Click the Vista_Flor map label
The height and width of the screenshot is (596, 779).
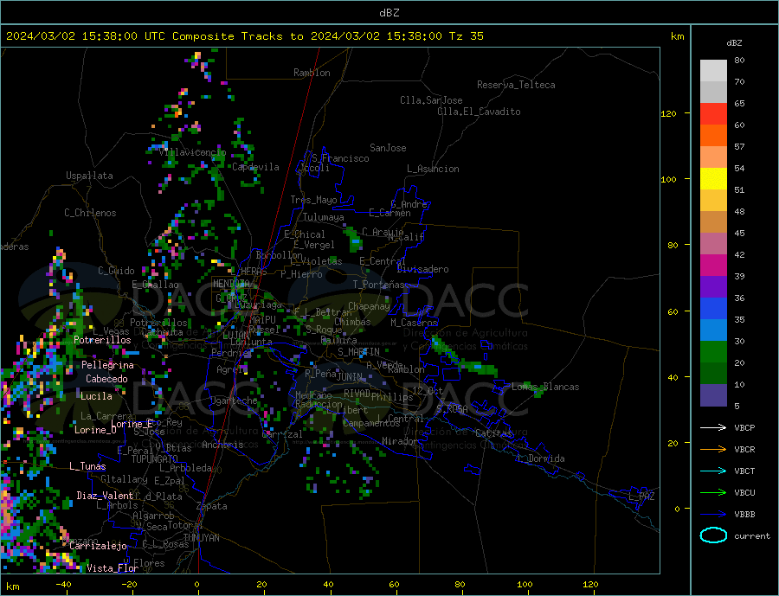click(x=113, y=568)
